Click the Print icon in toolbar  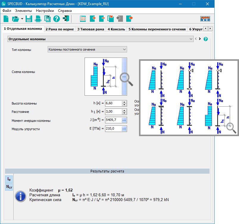coord(38,19)
